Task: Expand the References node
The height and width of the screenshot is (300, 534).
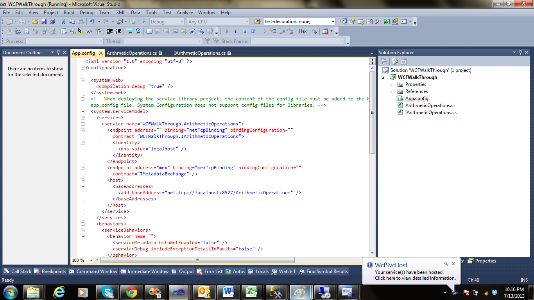Action: coord(391,91)
